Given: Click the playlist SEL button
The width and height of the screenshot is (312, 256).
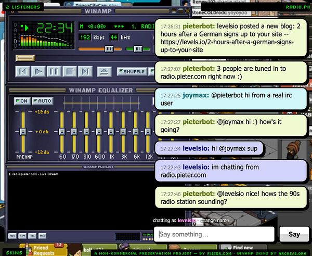Looking at the screenshot, I should [x=32, y=236].
